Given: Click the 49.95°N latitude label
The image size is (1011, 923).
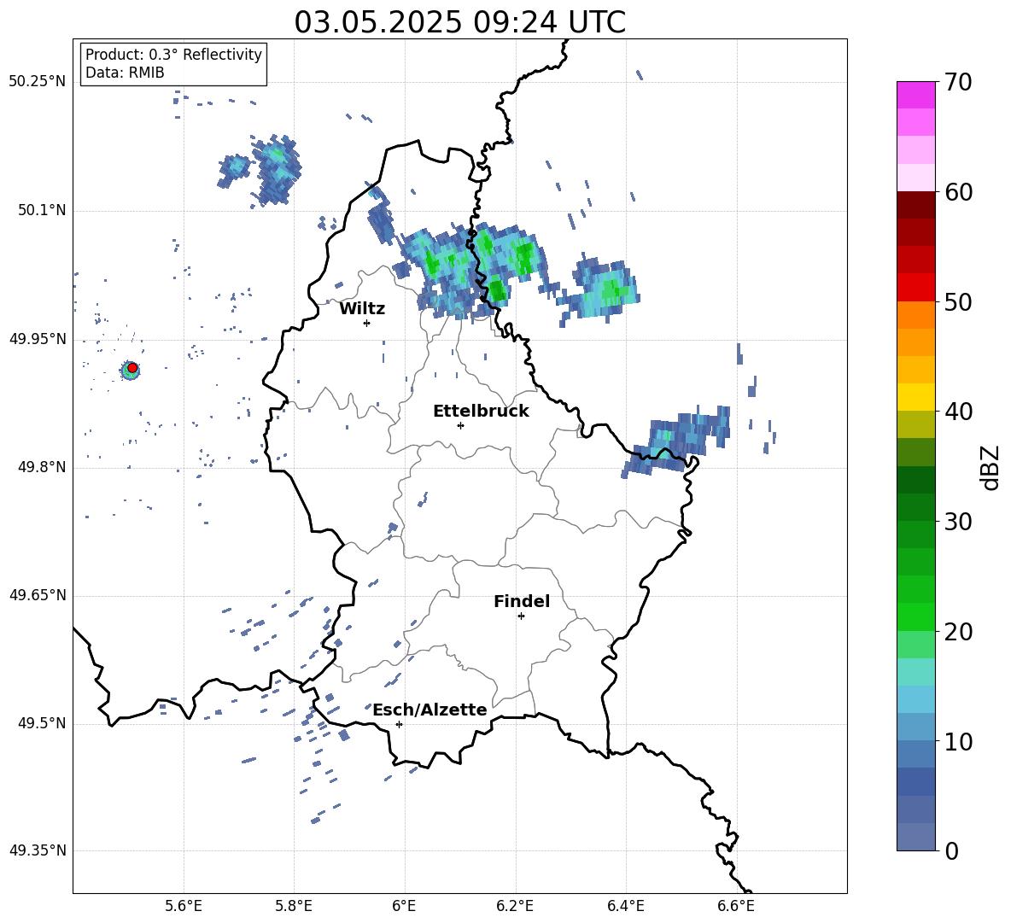Looking at the screenshot, I should point(38,339).
